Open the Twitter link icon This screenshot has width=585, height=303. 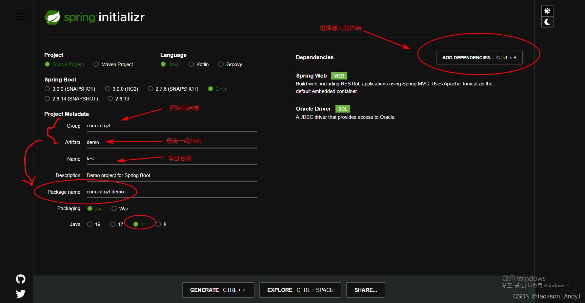tap(21, 294)
